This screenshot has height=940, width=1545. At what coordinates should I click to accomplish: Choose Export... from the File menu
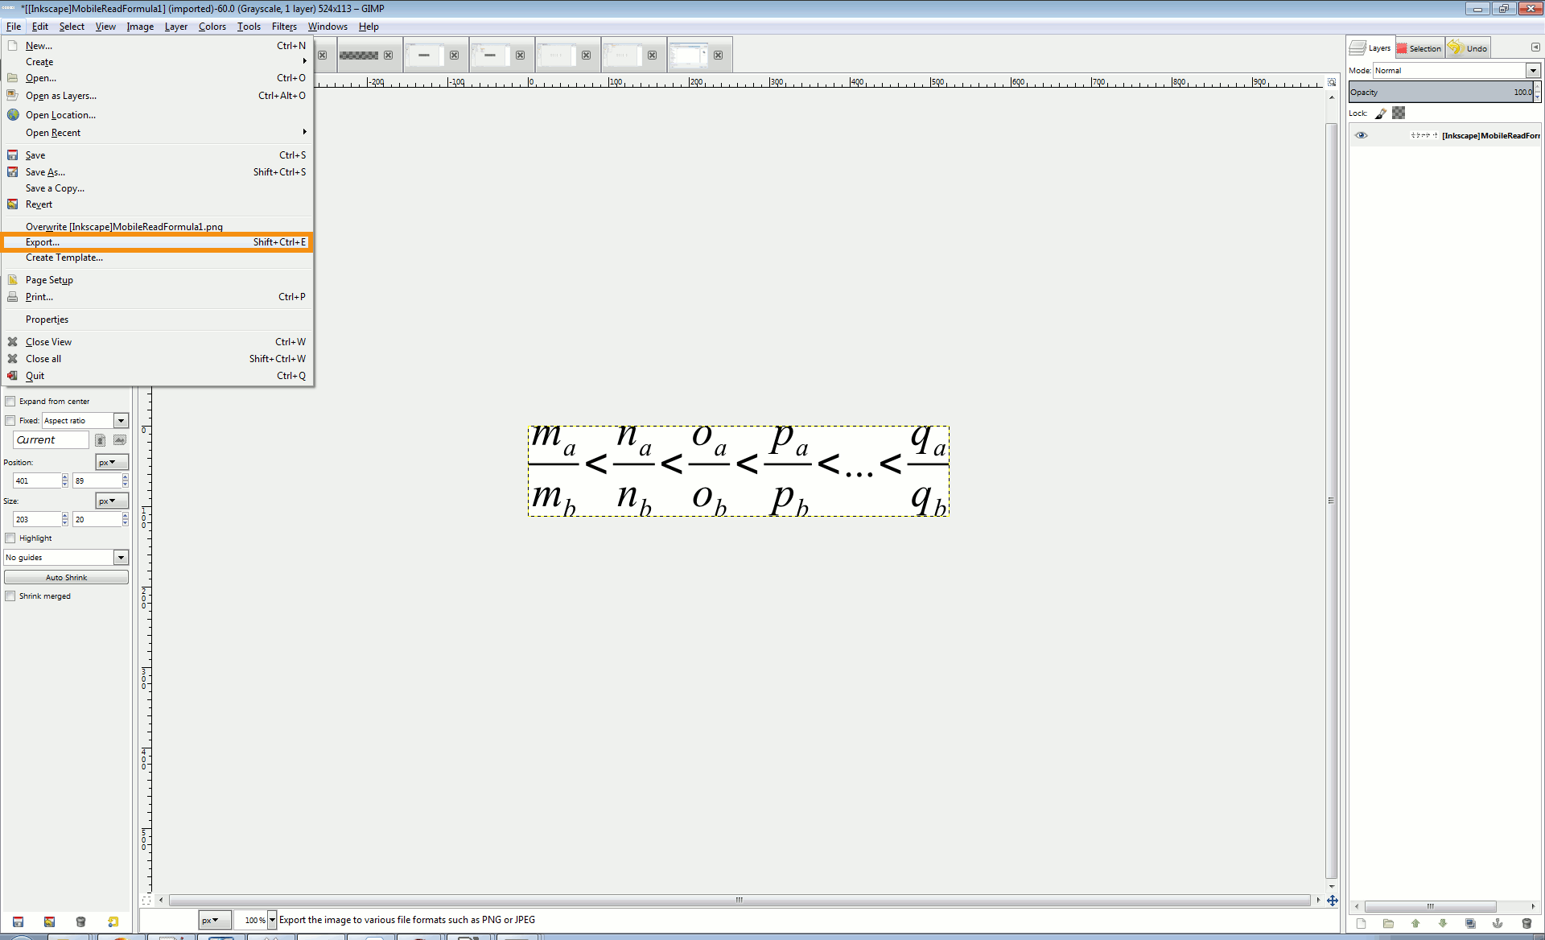[43, 242]
